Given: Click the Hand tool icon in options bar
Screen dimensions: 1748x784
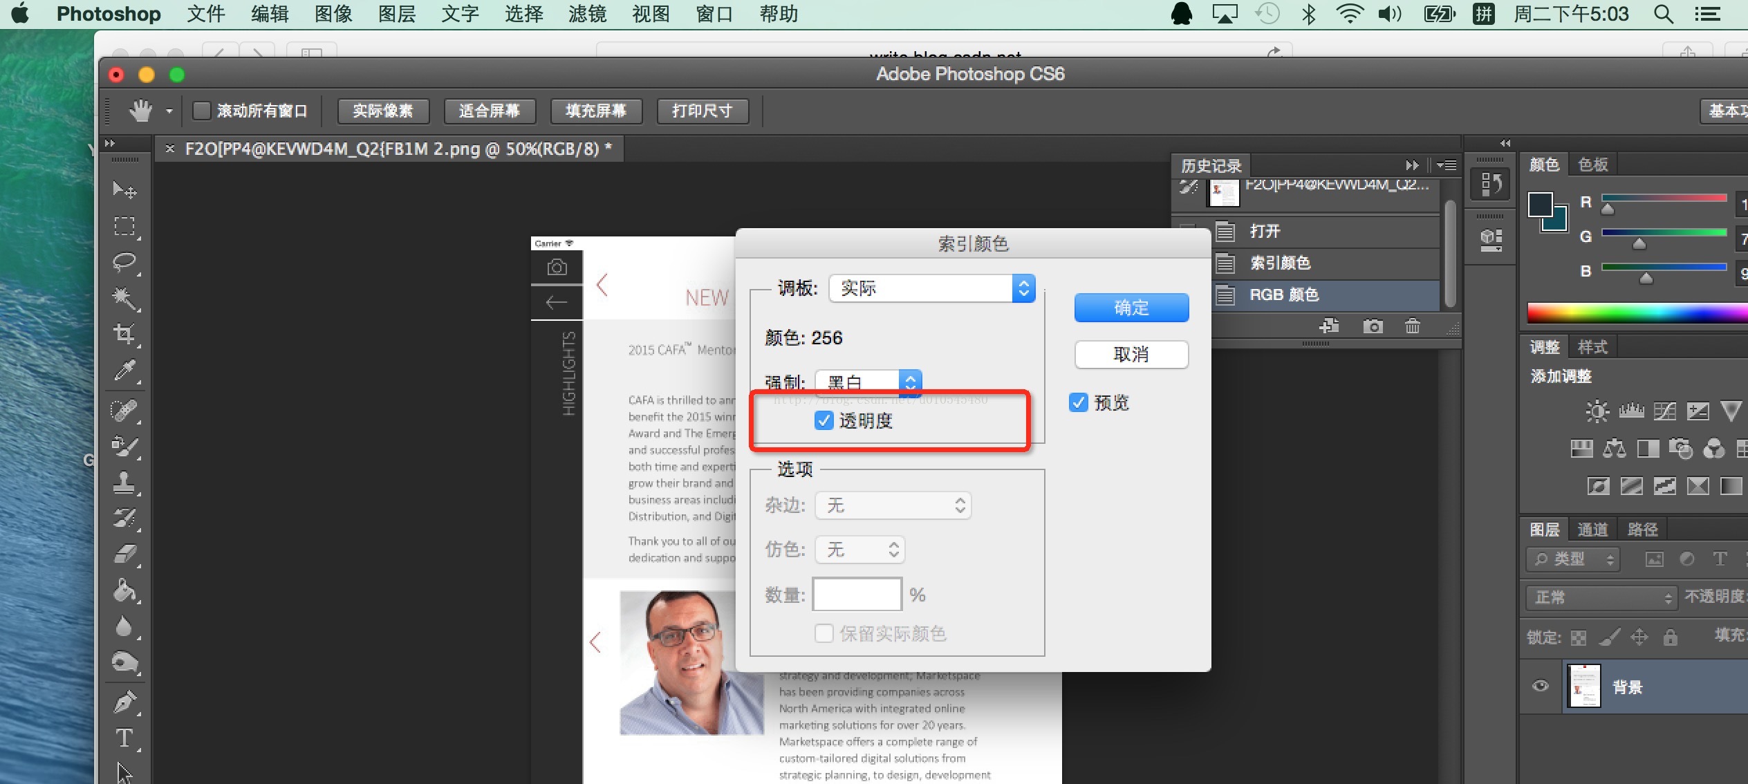Looking at the screenshot, I should [141, 111].
